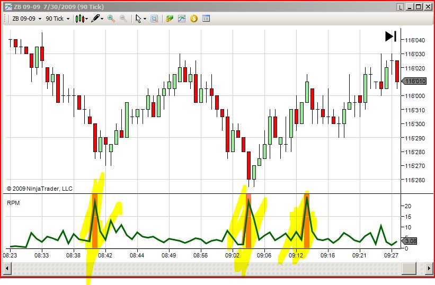The height and width of the screenshot is (285, 435).
Task: Click the RPM indicator label
Action: (13, 203)
